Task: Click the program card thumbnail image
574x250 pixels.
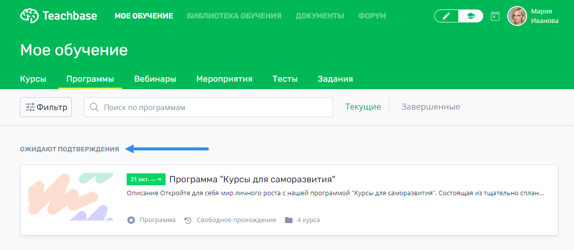Action: (71, 197)
